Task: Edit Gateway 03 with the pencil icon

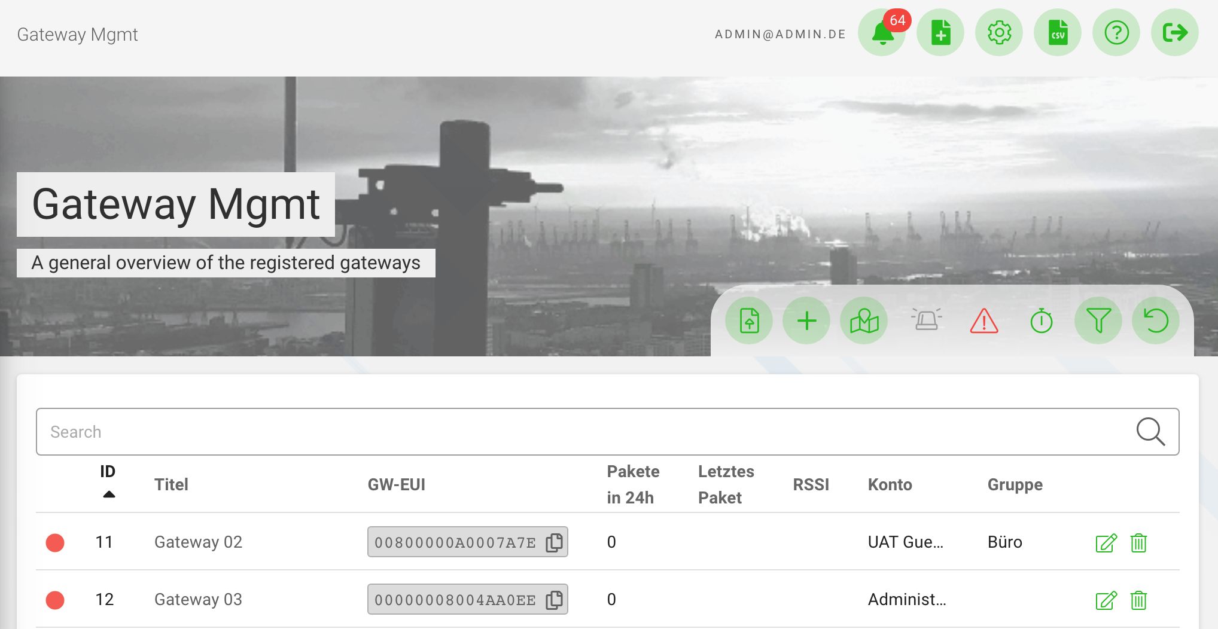Action: point(1105,600)
